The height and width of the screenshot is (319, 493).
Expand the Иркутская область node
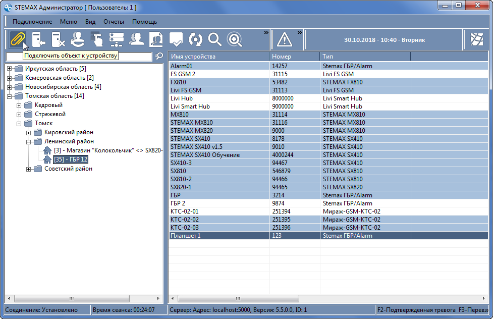[x=10, y=69]
